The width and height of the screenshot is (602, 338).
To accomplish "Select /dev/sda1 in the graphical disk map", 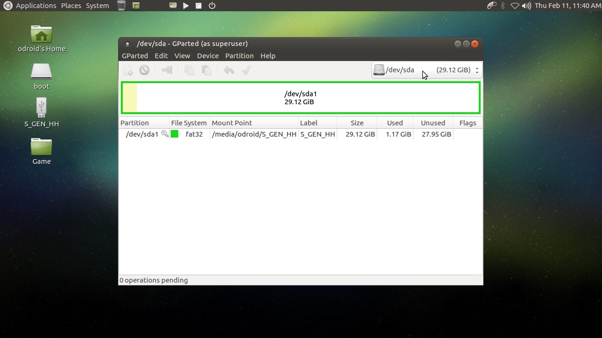I will tap(301, 98).
